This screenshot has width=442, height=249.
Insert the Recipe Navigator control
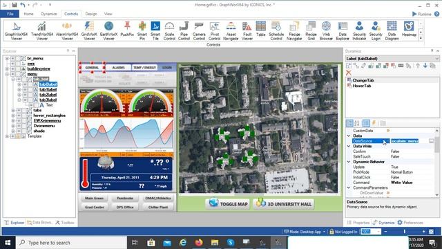tap(294, 30)
